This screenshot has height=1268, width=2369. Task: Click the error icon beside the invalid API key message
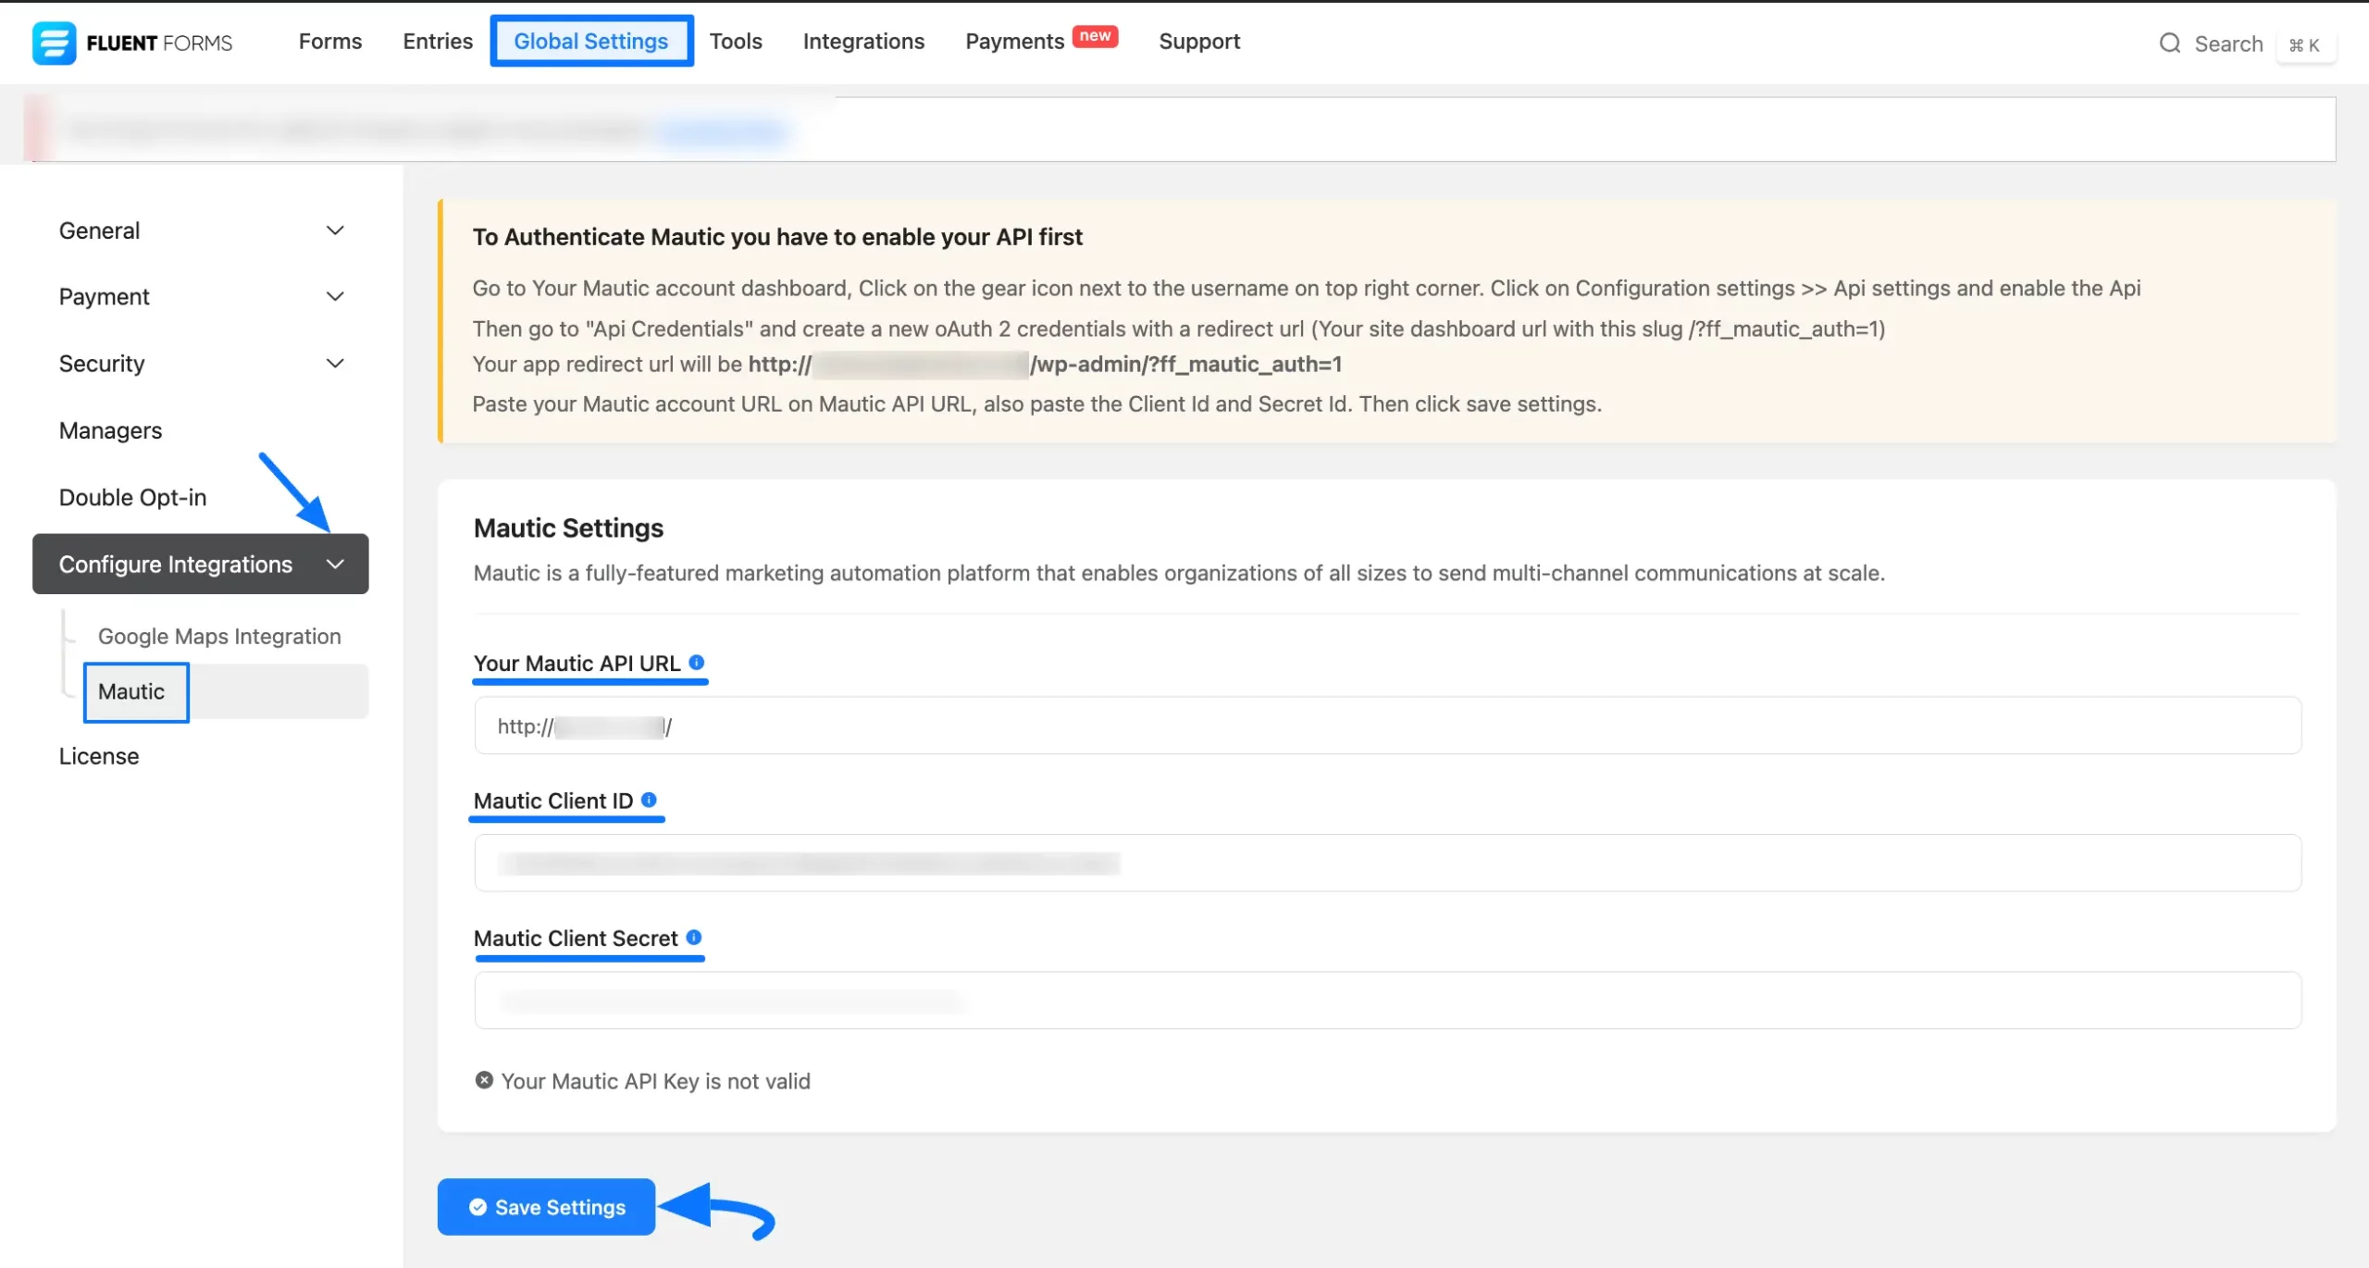tap(484, 1080)
